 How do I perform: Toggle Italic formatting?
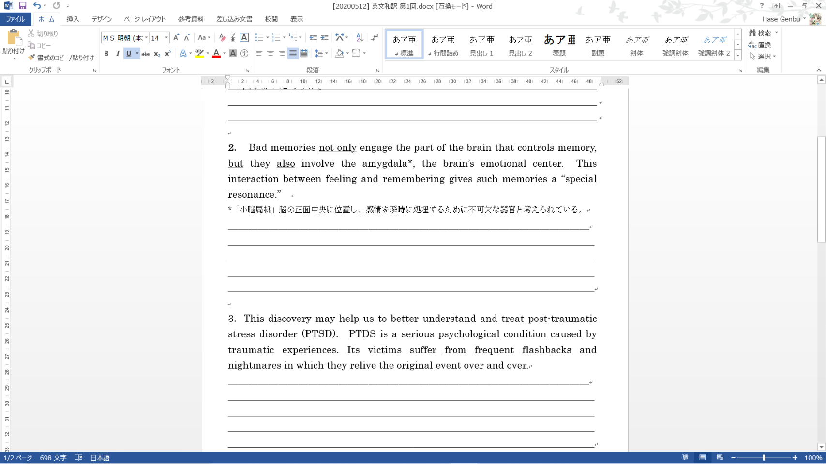click(118, 53)
